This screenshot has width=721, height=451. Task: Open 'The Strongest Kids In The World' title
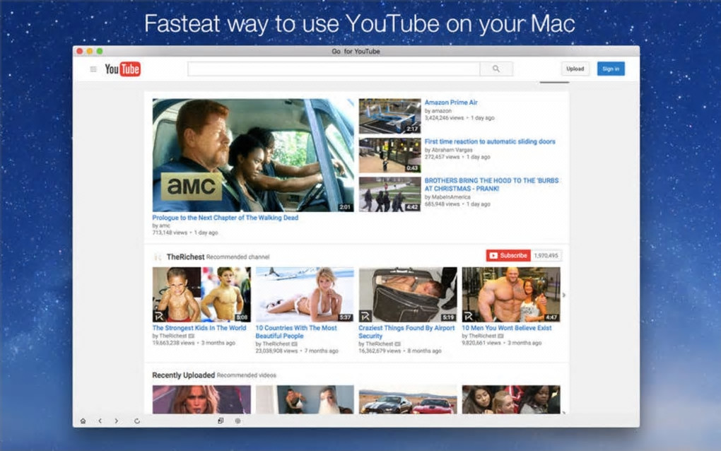(x=199, y=328)
